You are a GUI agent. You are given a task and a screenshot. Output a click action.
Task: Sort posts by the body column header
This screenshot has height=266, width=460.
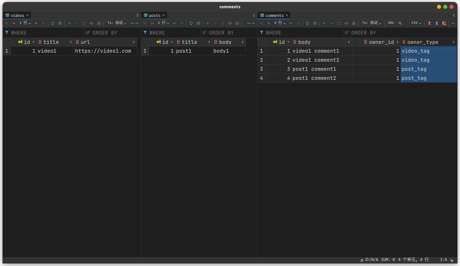229,42
